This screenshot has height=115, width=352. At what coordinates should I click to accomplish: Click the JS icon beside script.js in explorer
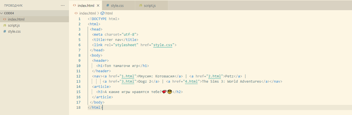(x=4, y=25)
